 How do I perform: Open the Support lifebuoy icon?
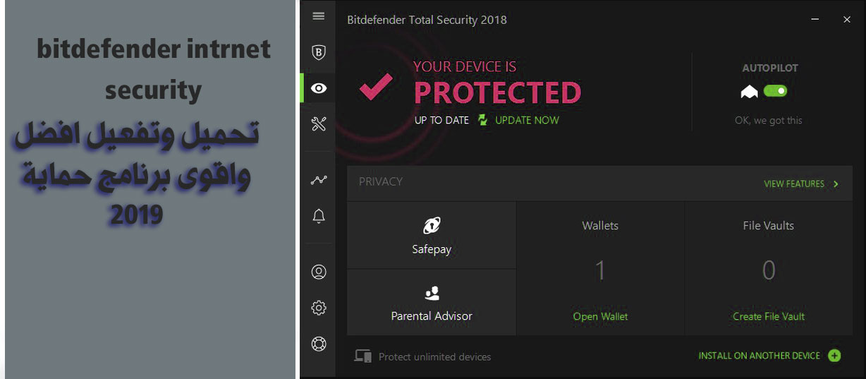point(319,344)
